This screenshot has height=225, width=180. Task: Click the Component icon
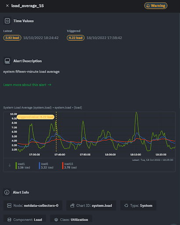coord(9,220)
